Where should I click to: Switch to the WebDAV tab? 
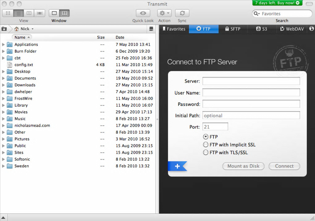(x=292, y=29)
